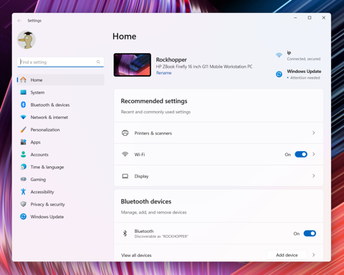Image resolution: width=344 pixels, height=275 pixels.
Task: Click the Display row label
Action: pyautogui.click(x=141, y=176)
